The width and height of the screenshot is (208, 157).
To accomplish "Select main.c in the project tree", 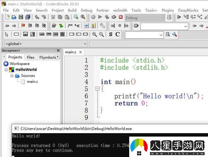I will point(32,82).
